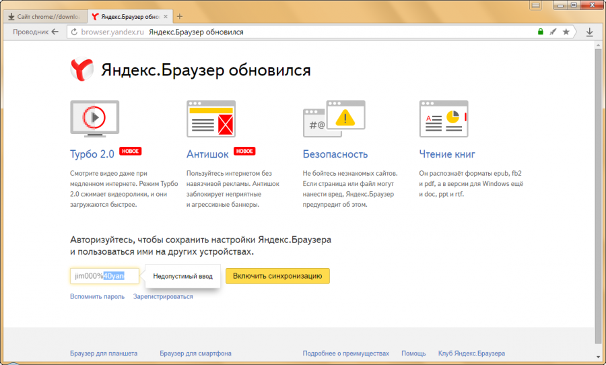Click the reload page icon in address bar
606x365 pixels.
[74, 32]
